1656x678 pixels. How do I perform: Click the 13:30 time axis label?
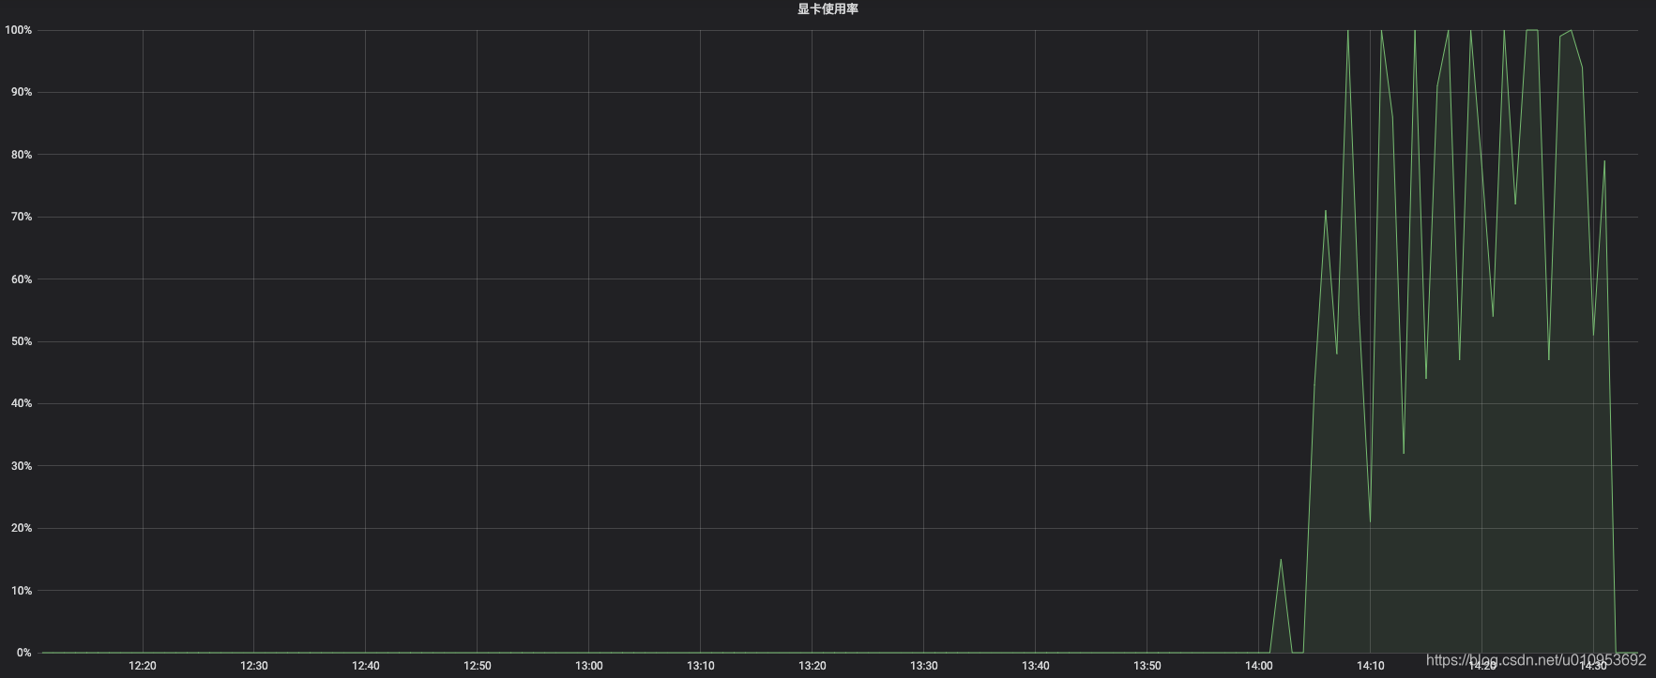coord(924,666)
